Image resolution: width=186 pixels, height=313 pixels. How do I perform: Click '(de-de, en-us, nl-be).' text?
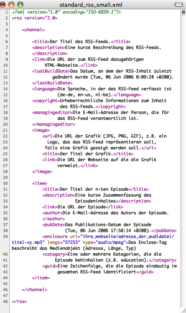85,95
